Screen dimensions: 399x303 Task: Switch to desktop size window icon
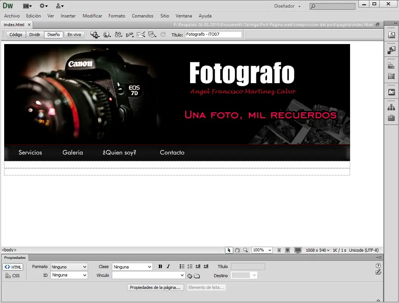pyautogui.click(x=298, y=250)
